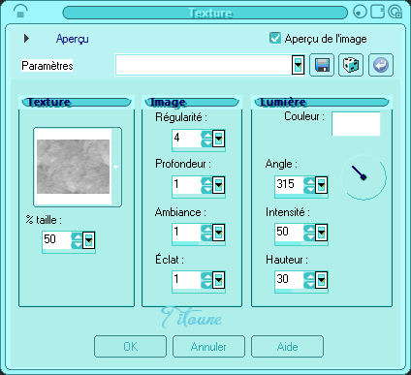Click the headset icon in the title bar

tap(20, 12)
